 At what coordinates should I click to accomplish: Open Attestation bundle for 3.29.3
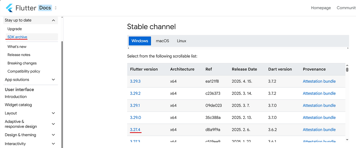tap(319, 81)
